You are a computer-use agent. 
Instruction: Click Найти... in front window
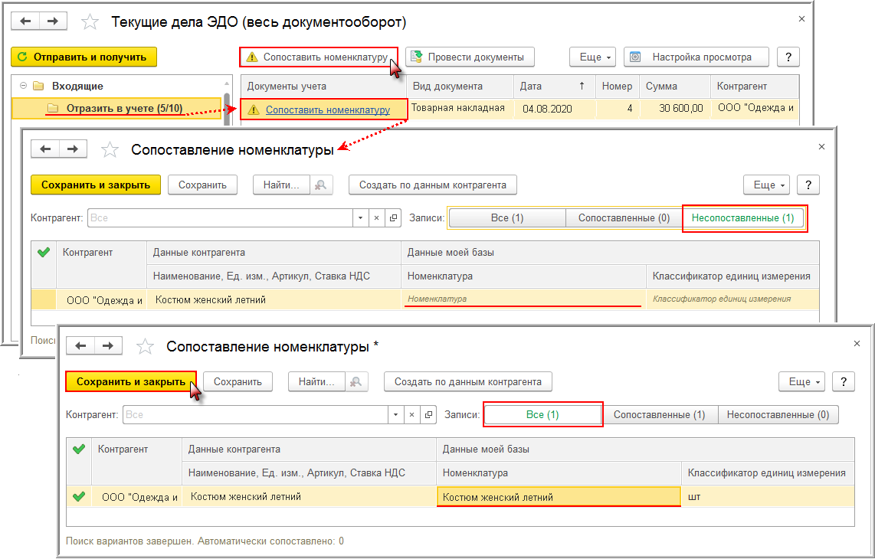[x=316, y=381]
